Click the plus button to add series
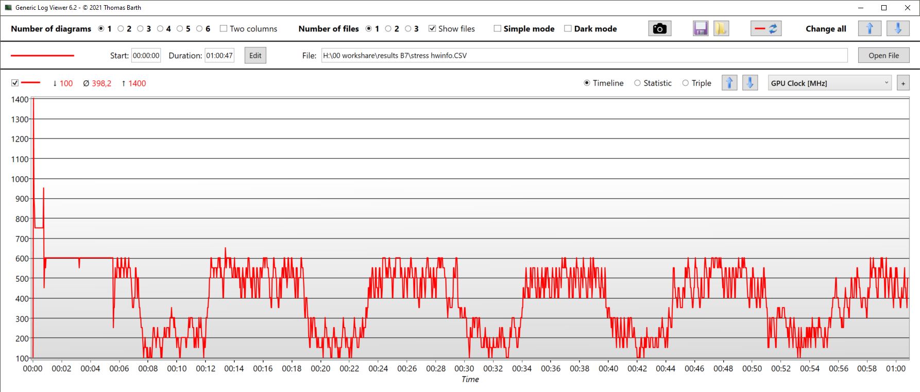The height and width of the screenshot is (392, 920). [903, 83]
